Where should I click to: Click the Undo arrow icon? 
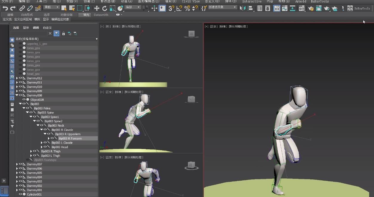pos(5,8)
